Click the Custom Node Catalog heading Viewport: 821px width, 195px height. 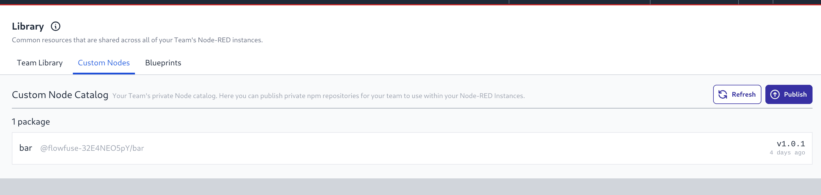tap(60, 94)
